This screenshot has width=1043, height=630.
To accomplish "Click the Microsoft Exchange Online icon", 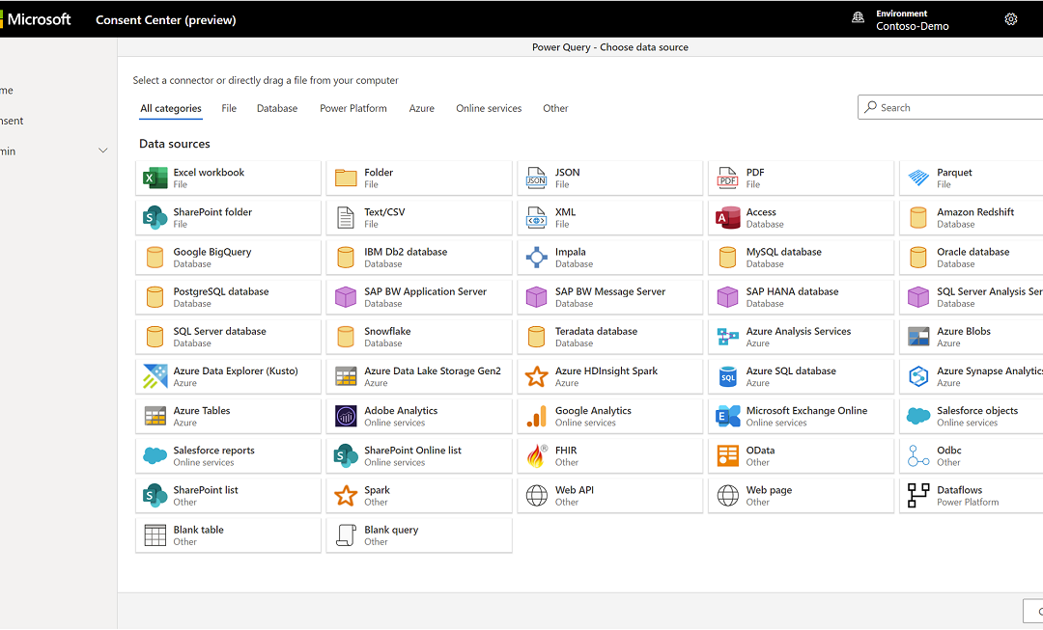I will 728,416.
